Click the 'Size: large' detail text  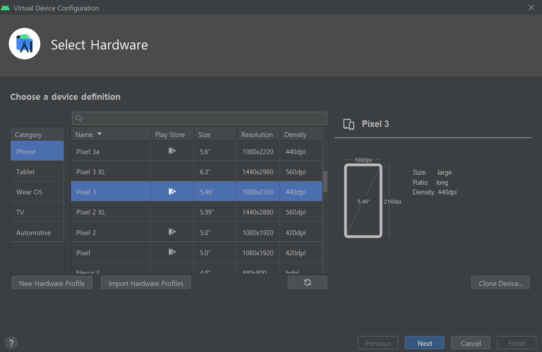(x=432, y=172)
